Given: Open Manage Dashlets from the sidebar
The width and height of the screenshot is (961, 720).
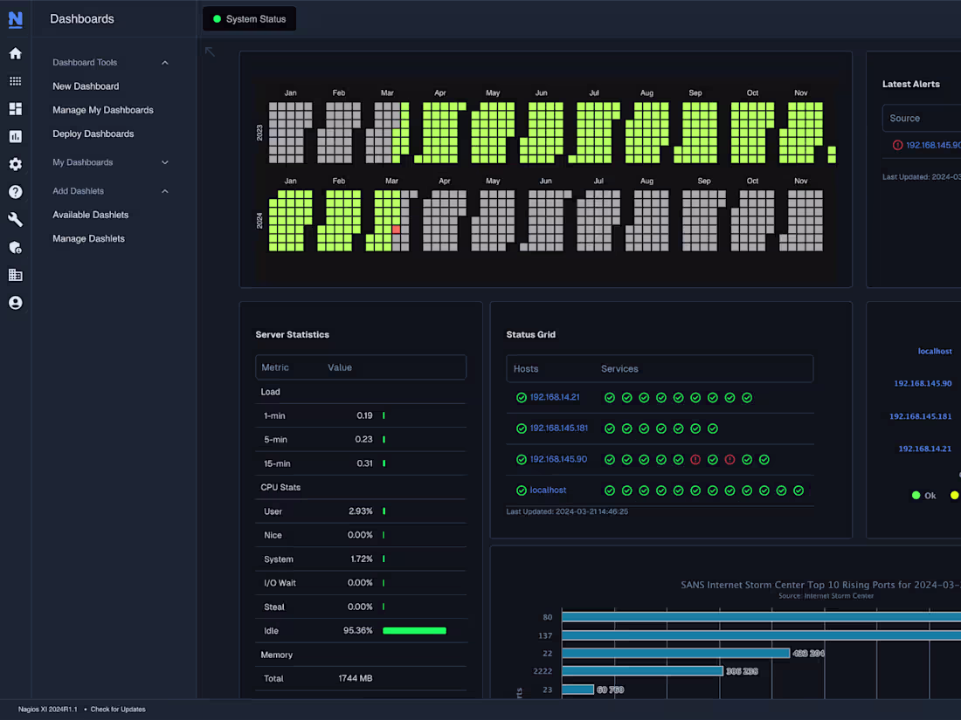Looking at the screenshot, I should coord(88,238).
